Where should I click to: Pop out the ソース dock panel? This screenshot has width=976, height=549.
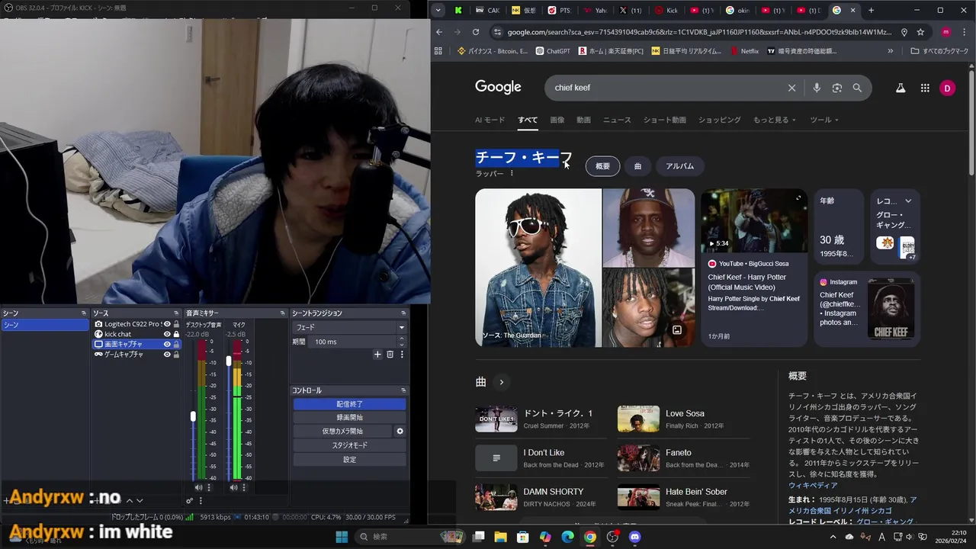click(178, 313)
